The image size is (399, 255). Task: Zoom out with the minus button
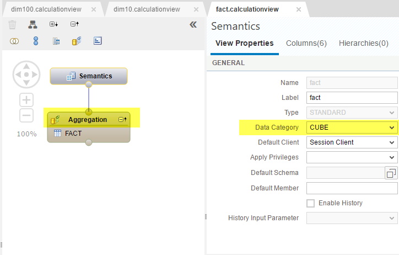(26, 115)
